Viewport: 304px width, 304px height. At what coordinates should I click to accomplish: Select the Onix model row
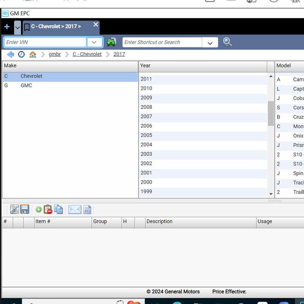pyautogui.click(x=290, y=136)
